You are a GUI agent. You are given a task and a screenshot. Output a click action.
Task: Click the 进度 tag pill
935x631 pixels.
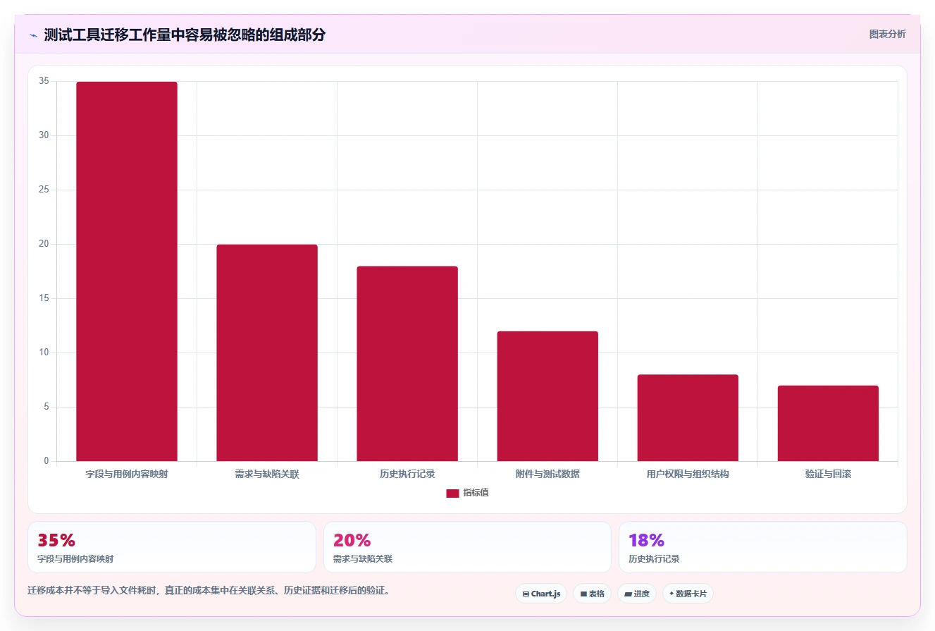point(637,594)
